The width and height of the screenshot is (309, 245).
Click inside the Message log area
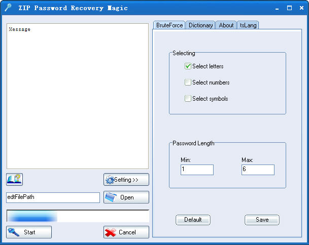point(78,96)
